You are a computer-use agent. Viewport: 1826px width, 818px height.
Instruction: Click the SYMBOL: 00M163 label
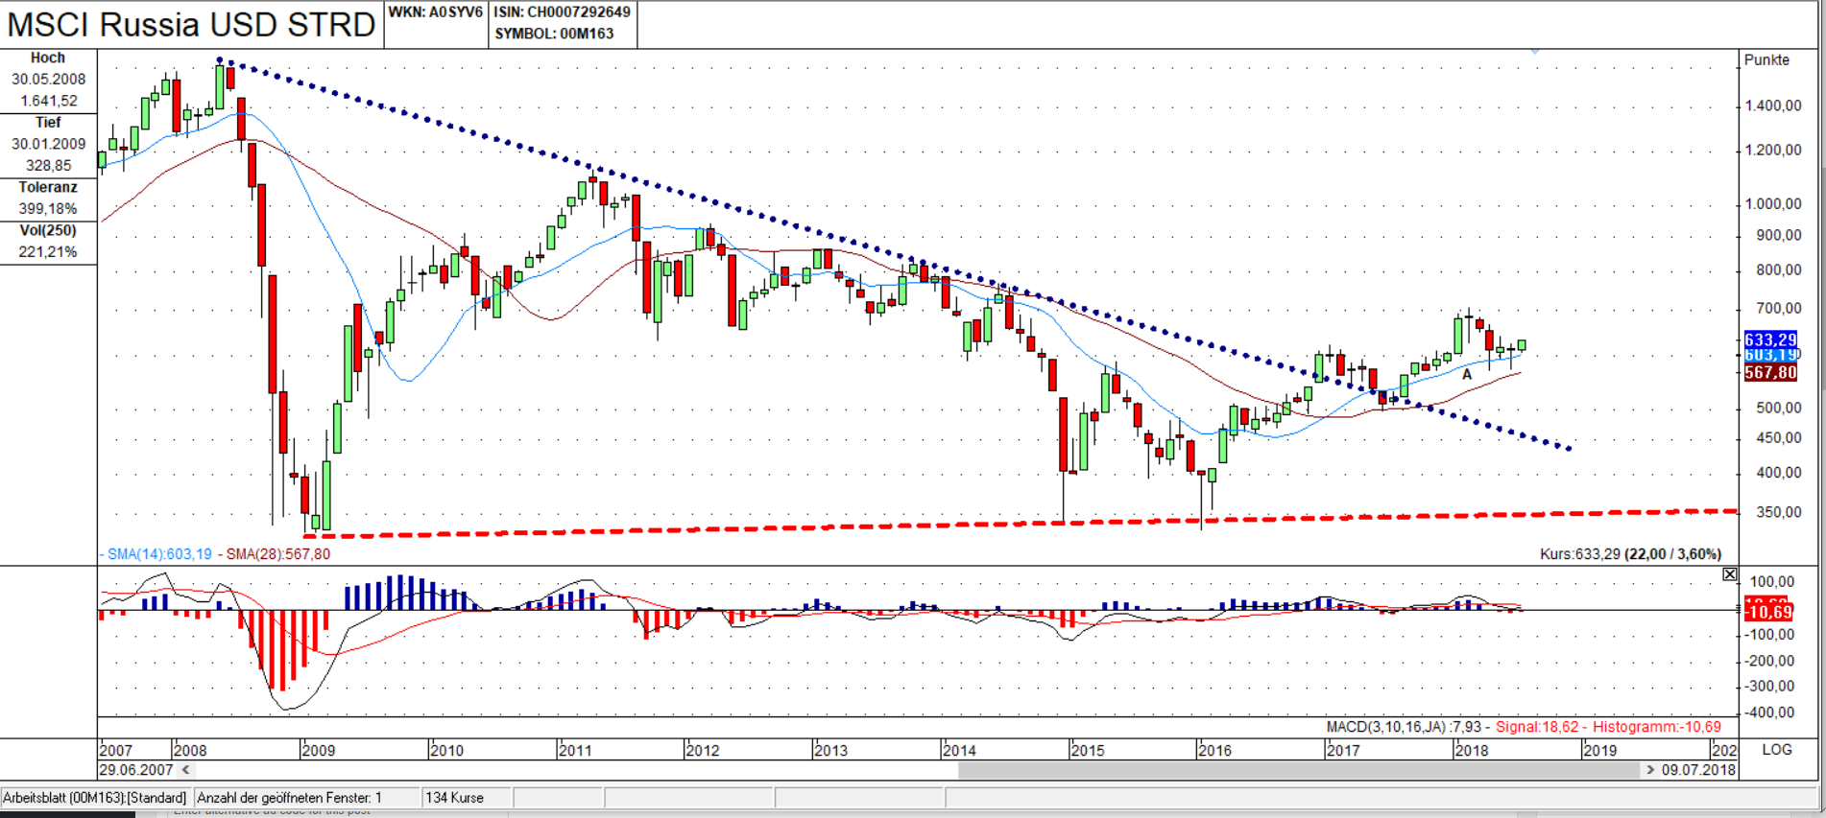[x=554, y=34]
